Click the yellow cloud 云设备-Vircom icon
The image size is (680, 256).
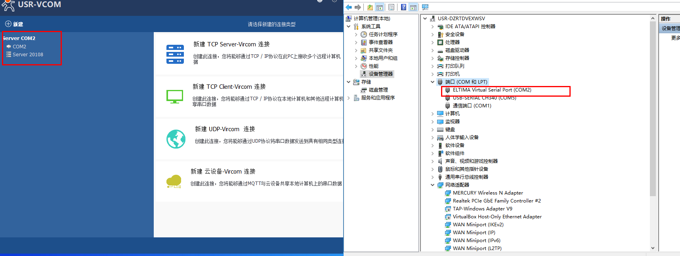tap(174, 181)
